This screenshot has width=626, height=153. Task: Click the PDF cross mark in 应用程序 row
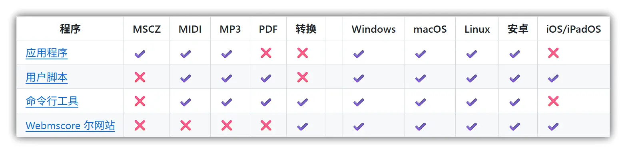click(266, 53)
